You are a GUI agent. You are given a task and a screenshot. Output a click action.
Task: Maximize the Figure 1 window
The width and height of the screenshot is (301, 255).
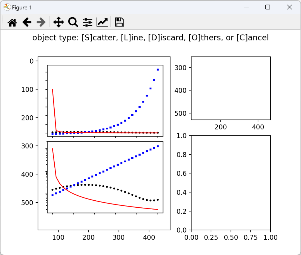[x=268, y=7]
